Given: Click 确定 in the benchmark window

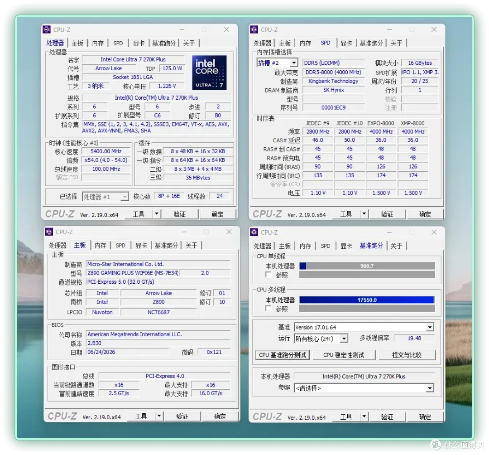Looking at the screenshot, I should tap(425, 416).
